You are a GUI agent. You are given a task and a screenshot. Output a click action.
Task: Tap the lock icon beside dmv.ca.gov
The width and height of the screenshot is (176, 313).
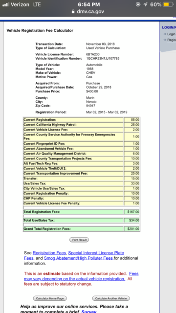click(x=73, y=11)
